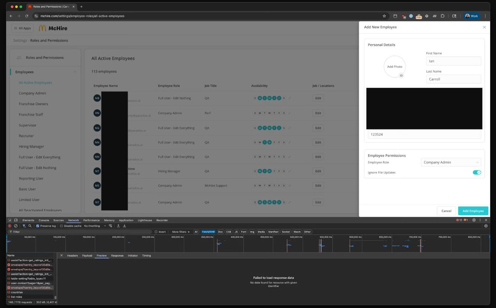This screenshot has width=496, height=308.
Task: Click the camera icon under Add Photo
Action: coord(401,76)
